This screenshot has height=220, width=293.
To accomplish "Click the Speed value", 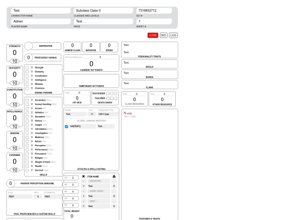I will pyautogui.click(x=109, y=46).
